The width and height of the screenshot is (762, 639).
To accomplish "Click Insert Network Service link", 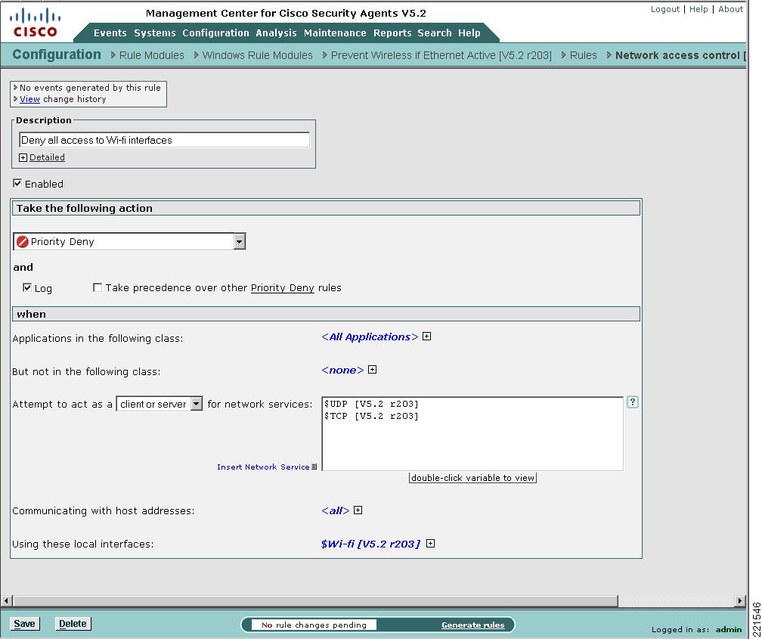I will [x=263, y=467].
